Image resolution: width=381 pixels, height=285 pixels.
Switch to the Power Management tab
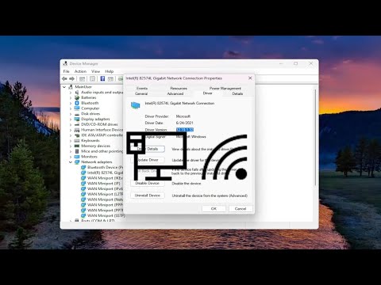tap(225, 88)
